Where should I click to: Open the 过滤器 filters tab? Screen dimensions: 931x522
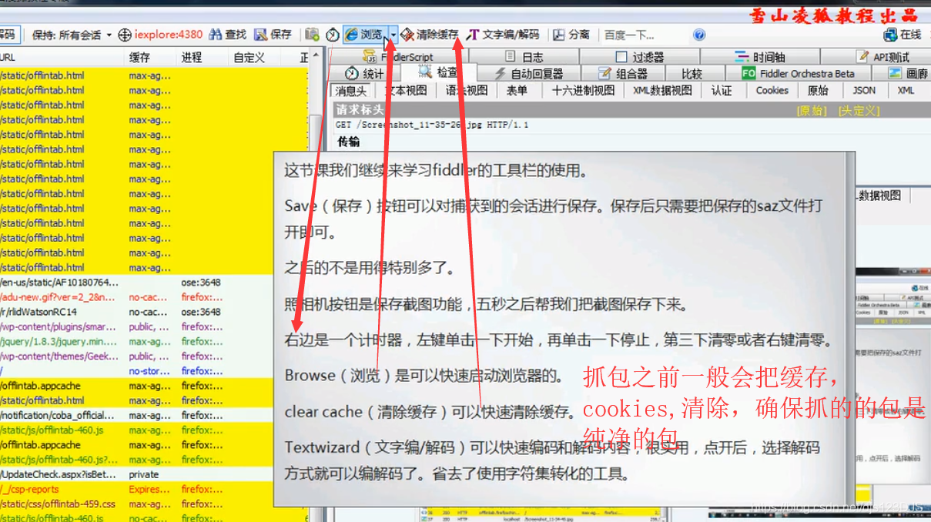640,57
